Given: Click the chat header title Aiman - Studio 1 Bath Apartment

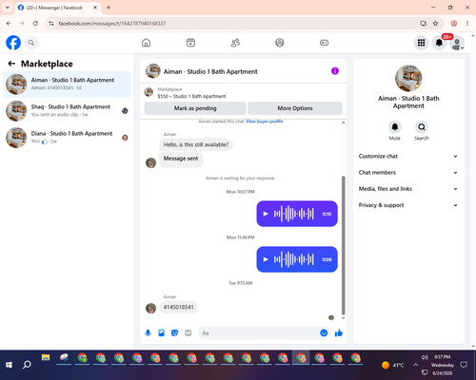Looking at the screenshot, I should click(x=210, y=71).
